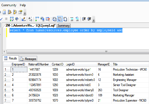Click the adventure-works\roberto0 login cell

(80, 80)
